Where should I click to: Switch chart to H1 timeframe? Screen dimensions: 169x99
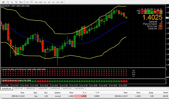45,2
